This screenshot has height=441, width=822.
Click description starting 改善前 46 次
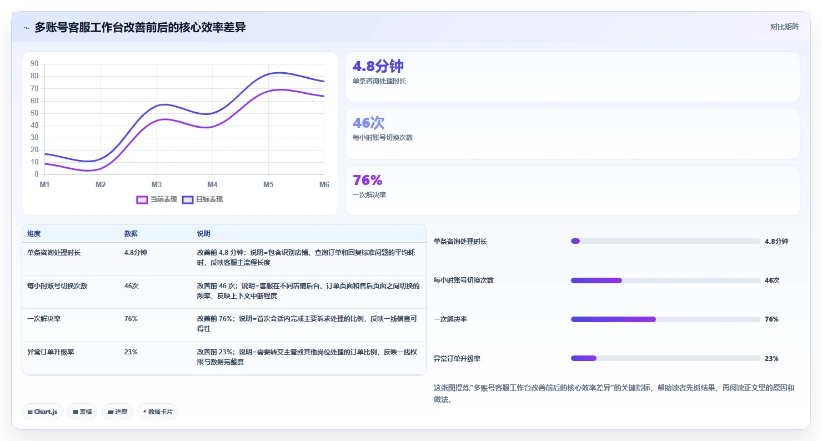(308, 291)
